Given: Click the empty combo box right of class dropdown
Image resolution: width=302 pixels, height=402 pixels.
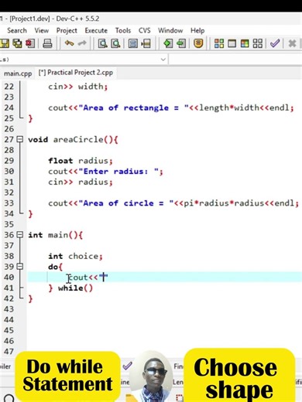Looking at the screenshot, I should coord(235,60).
